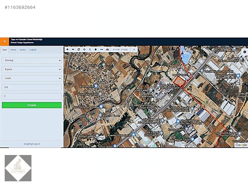Viewport: 248px width, 186px height.
Task: Switch to the İdari tab
Action: coord(5,50)
